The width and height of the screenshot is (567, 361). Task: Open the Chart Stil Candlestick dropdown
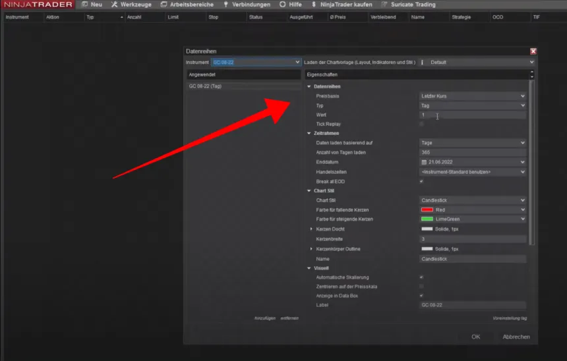(x=473, y=200)
